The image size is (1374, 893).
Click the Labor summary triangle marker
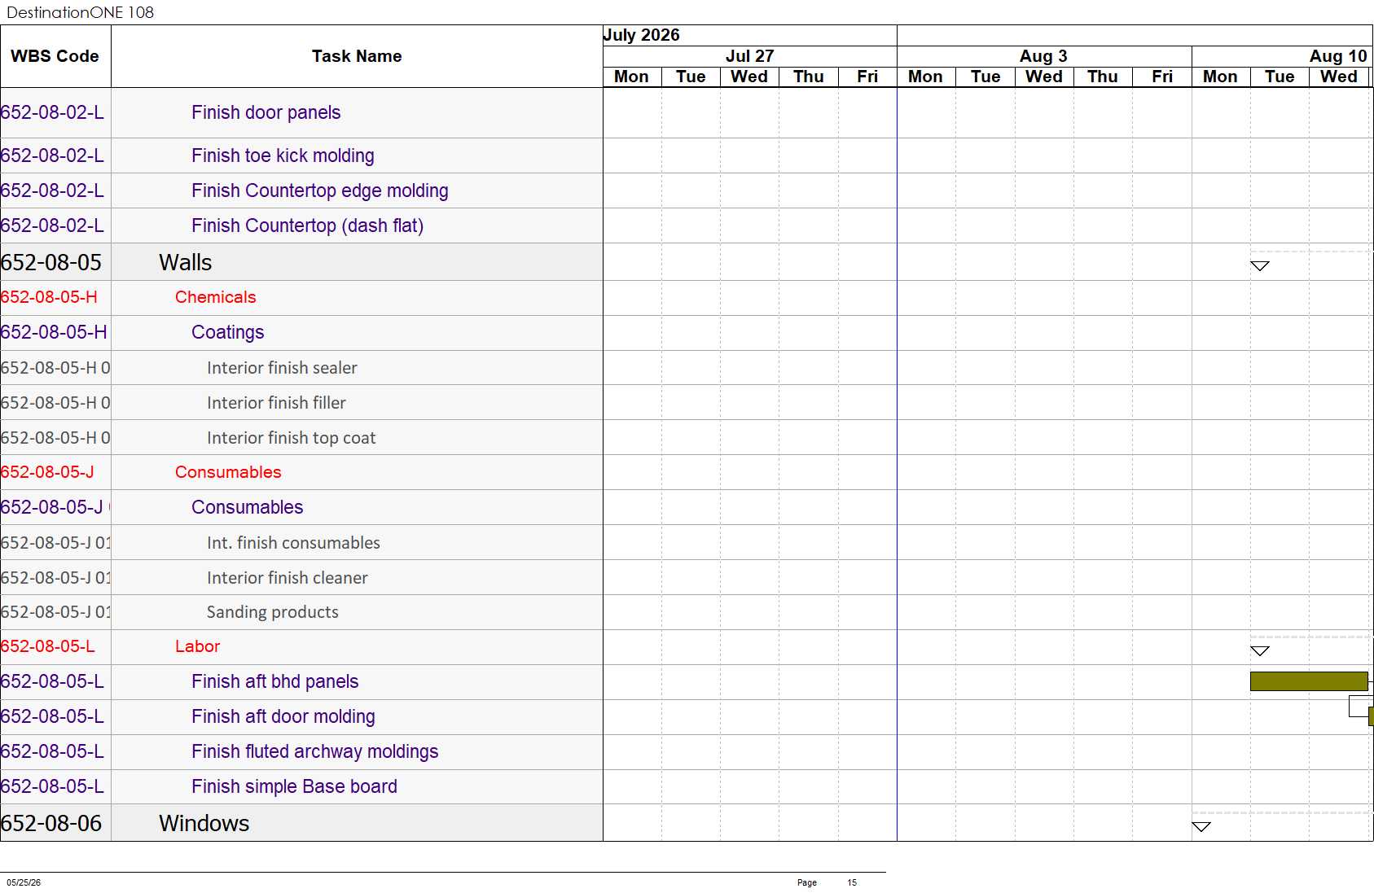click(1260, 650)
